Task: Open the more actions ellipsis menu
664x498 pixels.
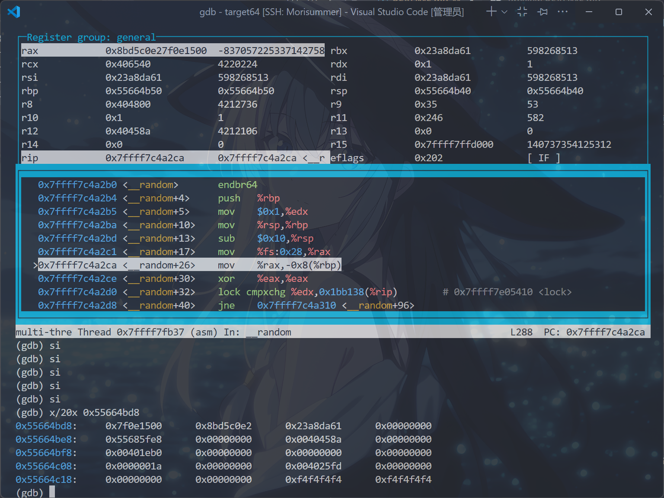Action: pyautogui.click(x=562, y=12)
